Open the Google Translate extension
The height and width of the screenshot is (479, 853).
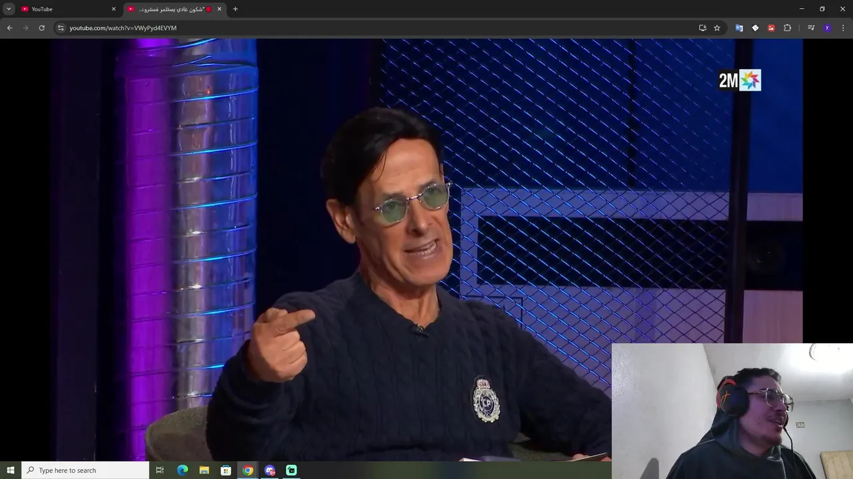coord(739,28)
